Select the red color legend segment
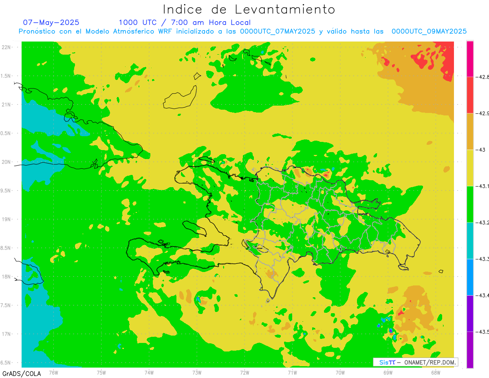489x378 pixels. coord(470,95)
